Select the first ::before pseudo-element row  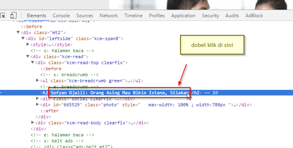[32, 26]
